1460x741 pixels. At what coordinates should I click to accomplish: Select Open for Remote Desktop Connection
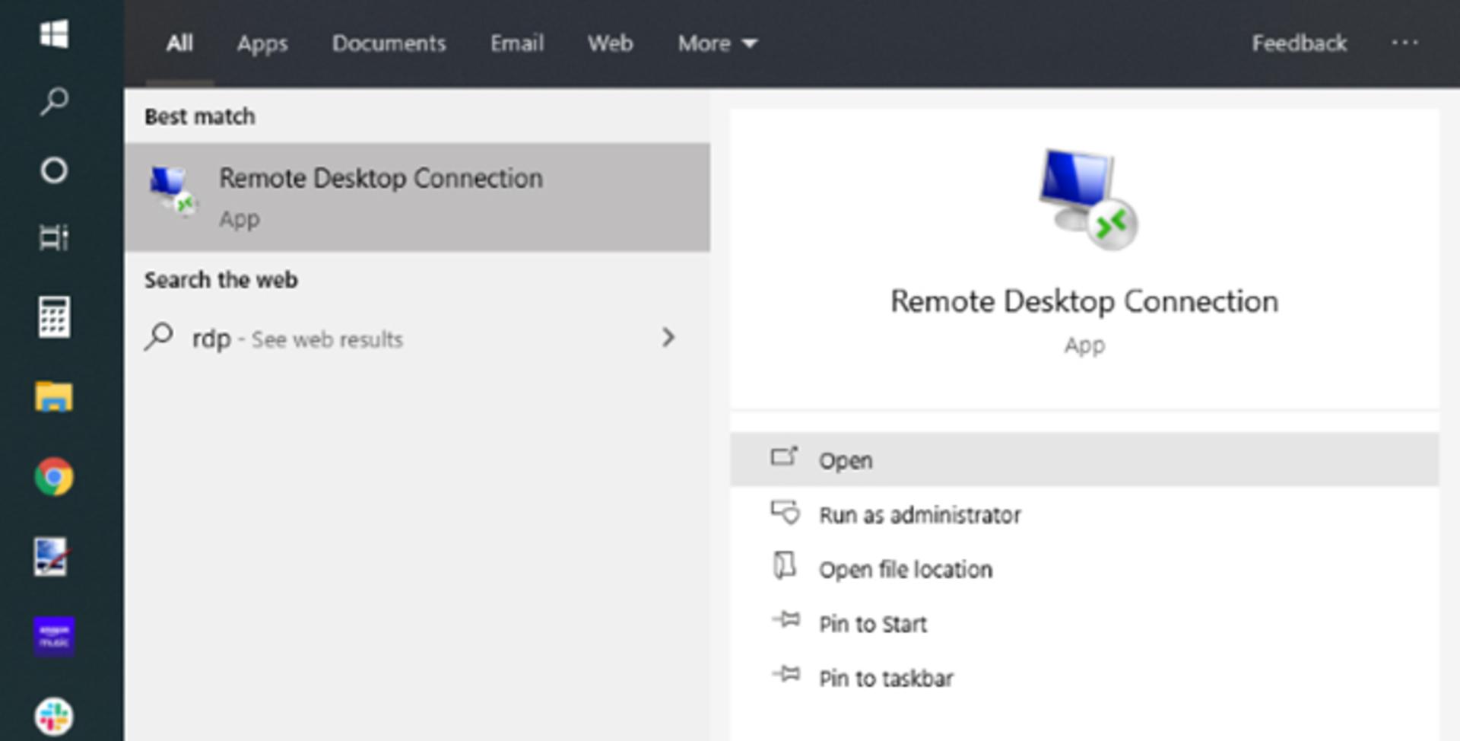coord(1084,460)
